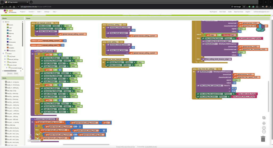Image resolution: width=273 pixels, height=148 pixels.
Task: Open the Colors blocks drawer
Action: (x=10, y=45)
